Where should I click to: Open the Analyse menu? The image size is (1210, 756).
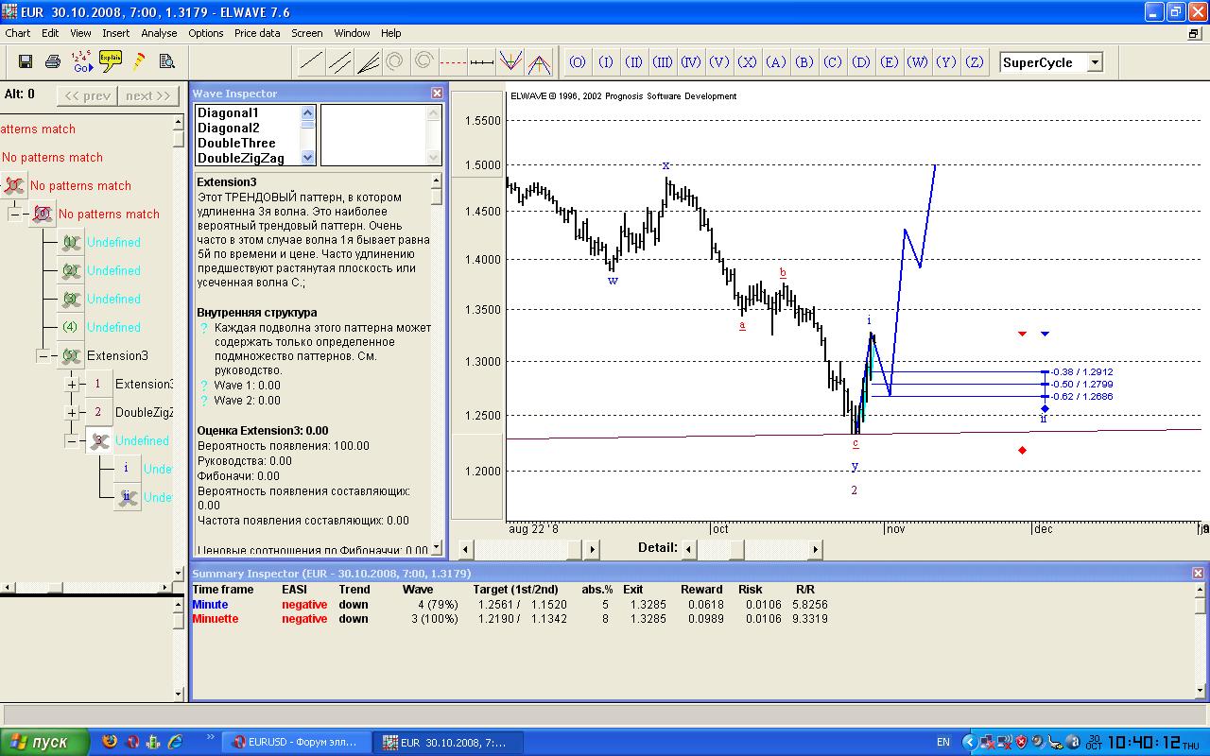coord(159,33)
